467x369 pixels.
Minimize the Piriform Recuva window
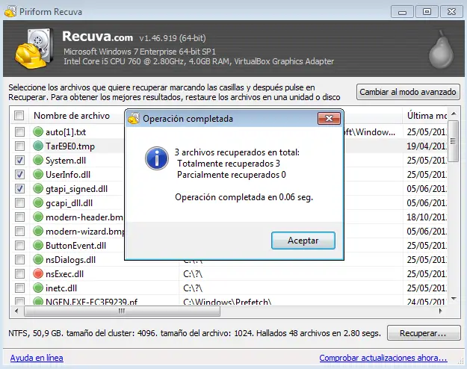(403, 12)
